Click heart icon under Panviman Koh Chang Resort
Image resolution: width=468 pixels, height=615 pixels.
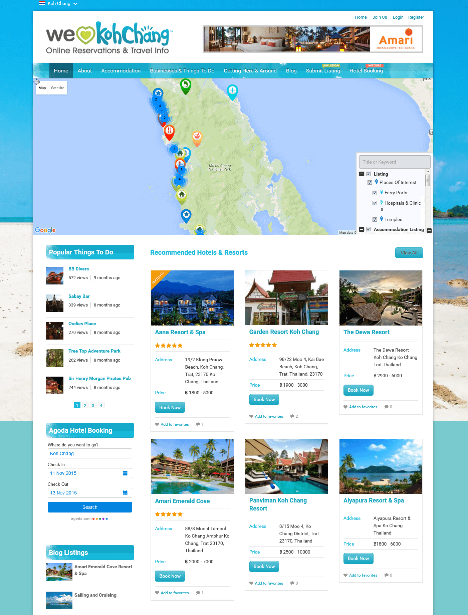[x=251, y=583]
